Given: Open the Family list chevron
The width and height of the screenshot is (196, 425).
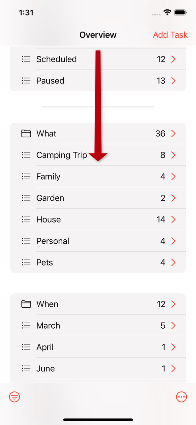Looking at the screenshot, I should (x=173, y=177).
